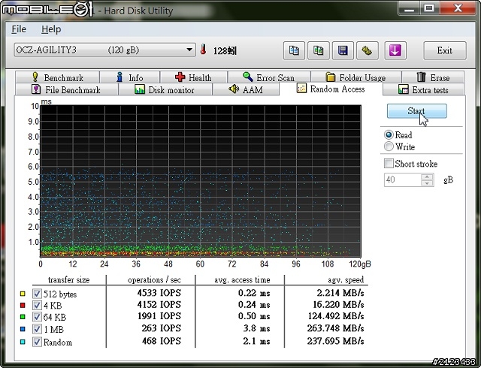This screenshot has height=368, width=481.
Task: Uncheck the 1 MB transfer size
Action: [x=37, y=330]
